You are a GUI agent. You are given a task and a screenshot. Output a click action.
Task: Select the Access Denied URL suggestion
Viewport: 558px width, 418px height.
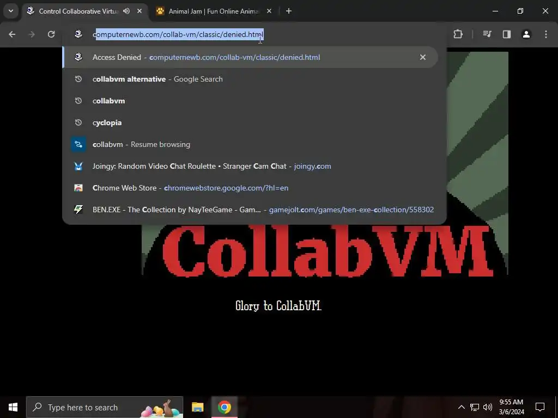[250, 57]
